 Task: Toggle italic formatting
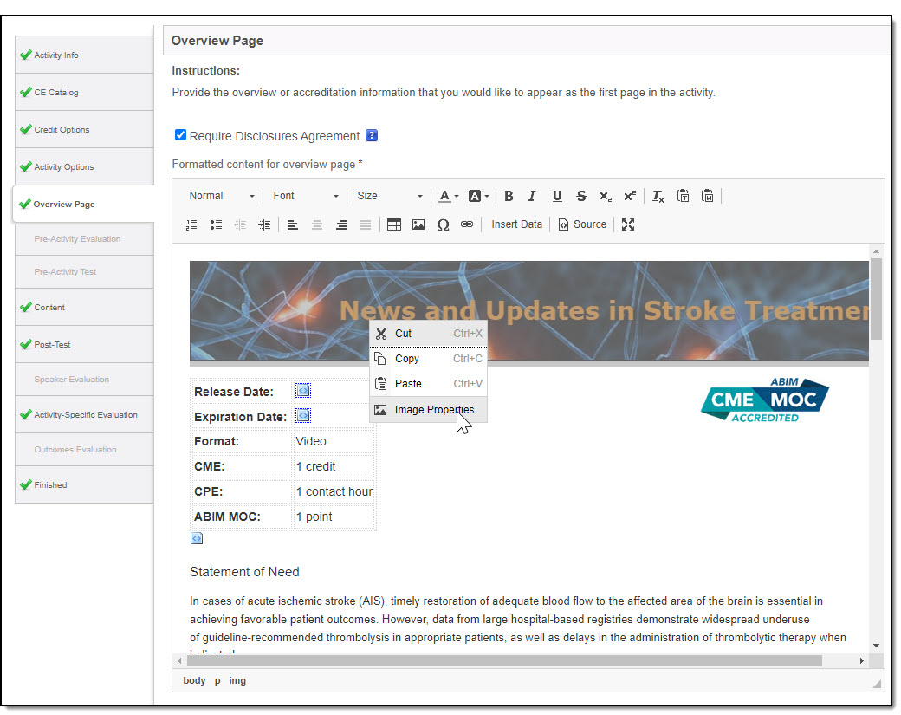click(532, 196)
